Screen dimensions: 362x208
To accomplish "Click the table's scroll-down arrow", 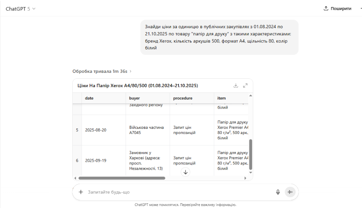I will click(x=251, y=172).
